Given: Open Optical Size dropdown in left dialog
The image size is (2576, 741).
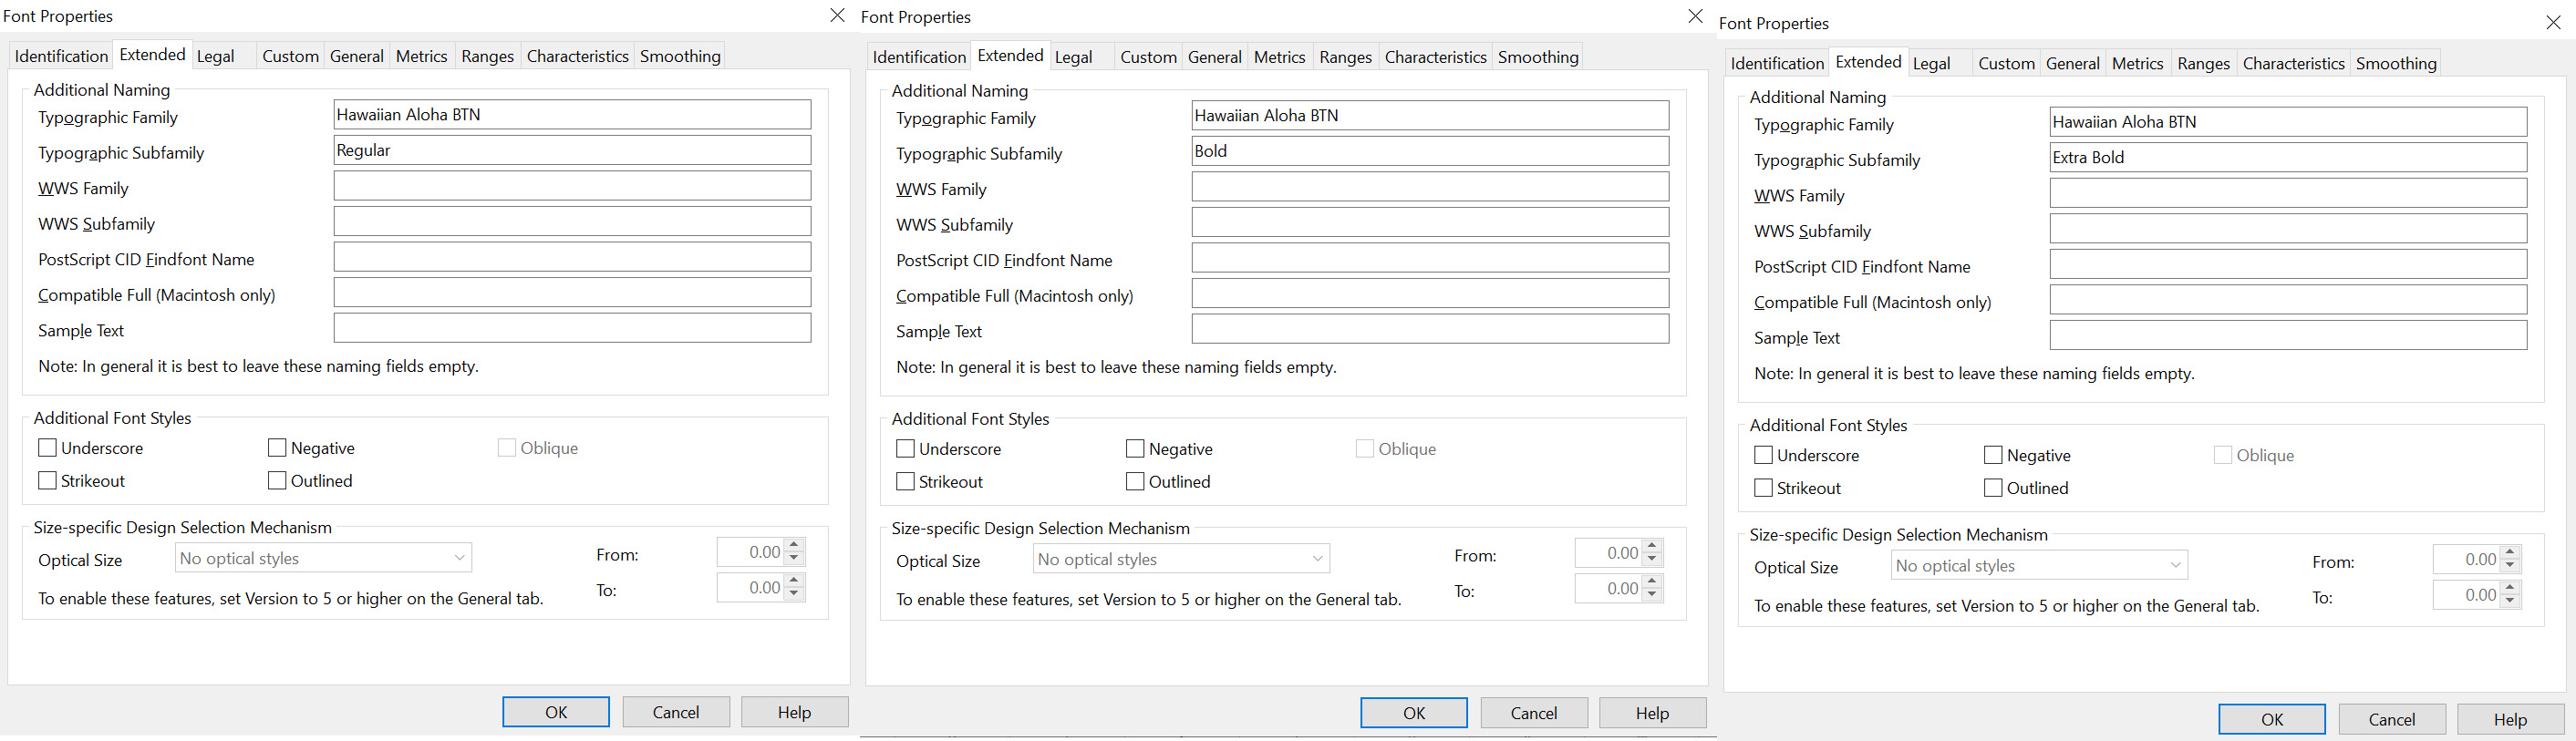Looking at the screenshot, I should click(x=324, y=558).
